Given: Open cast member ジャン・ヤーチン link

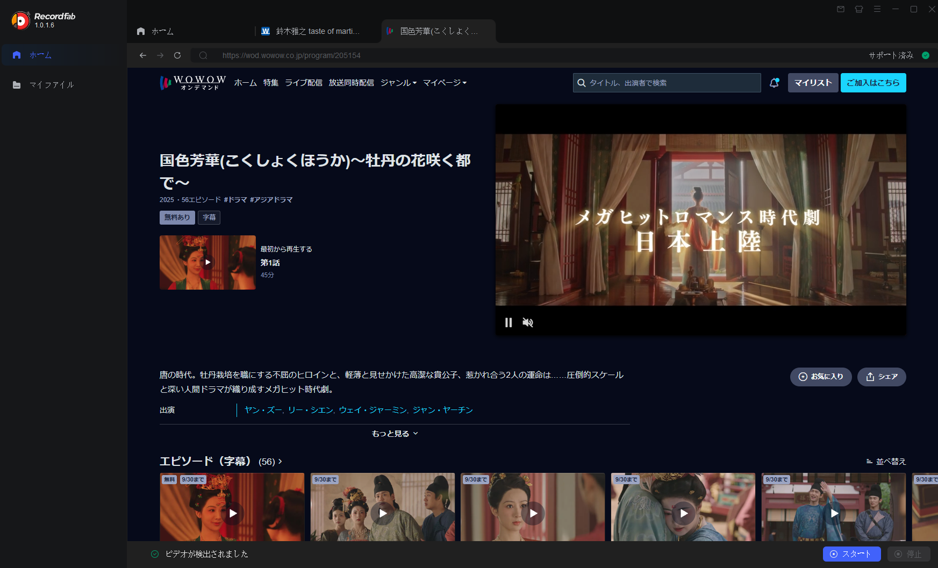Looking at the screenshot, I should [x=443, y=410].
